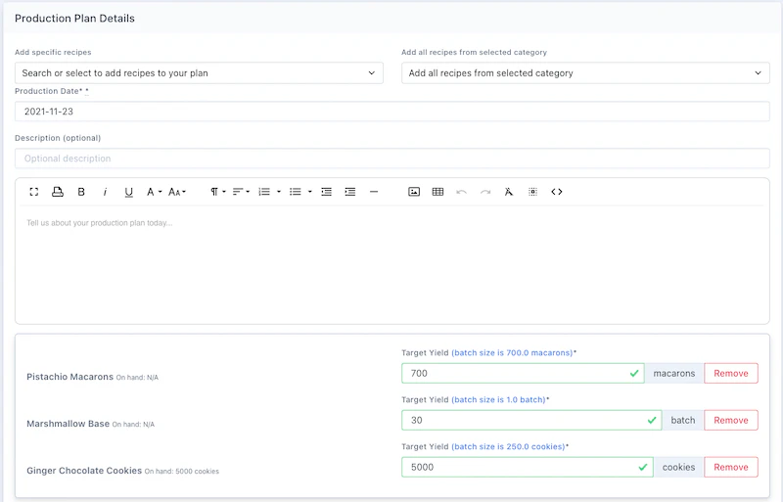Toggle bold formatting

(81, 192)
